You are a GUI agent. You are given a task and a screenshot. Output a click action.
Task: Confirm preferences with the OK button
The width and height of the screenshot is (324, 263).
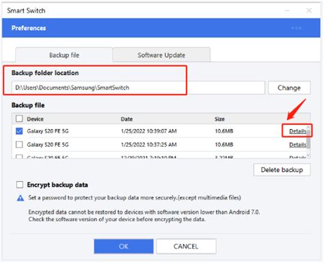(124, 246)
